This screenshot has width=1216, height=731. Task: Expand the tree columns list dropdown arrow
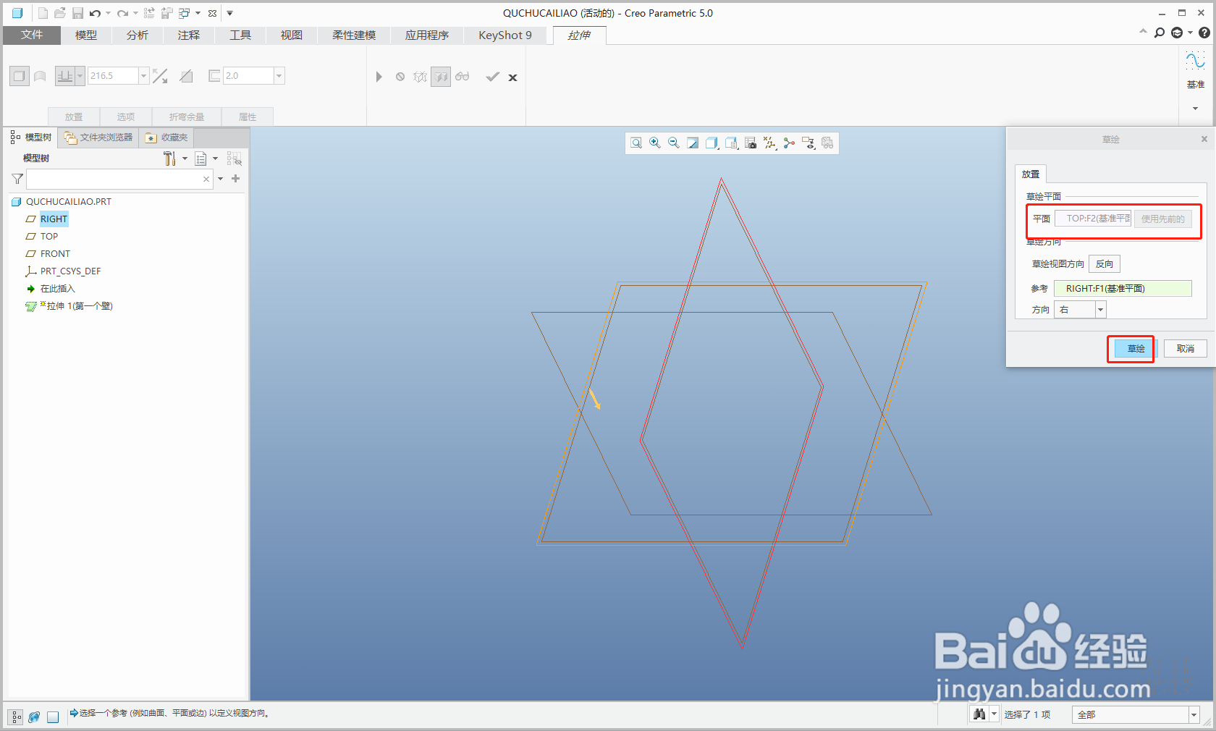[215, 159]
